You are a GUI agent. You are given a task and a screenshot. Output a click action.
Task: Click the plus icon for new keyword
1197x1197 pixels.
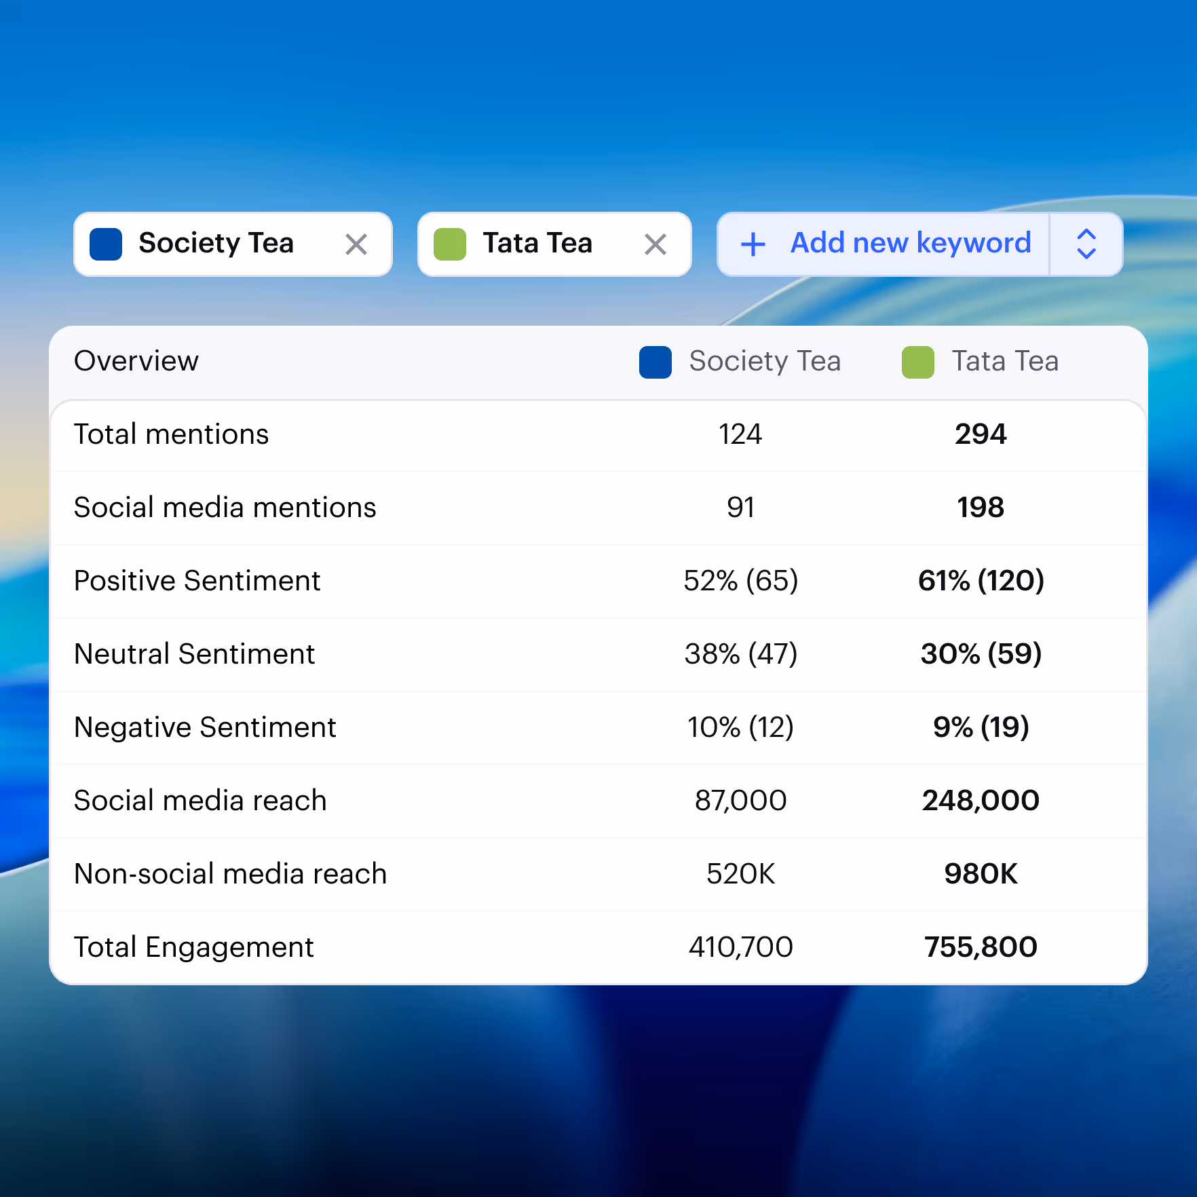(753, 244)
